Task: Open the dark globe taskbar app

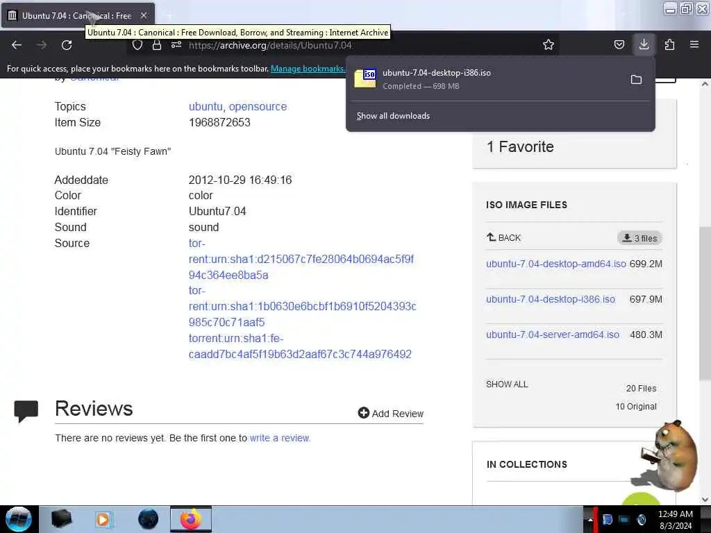Action: tap(148, 519)
